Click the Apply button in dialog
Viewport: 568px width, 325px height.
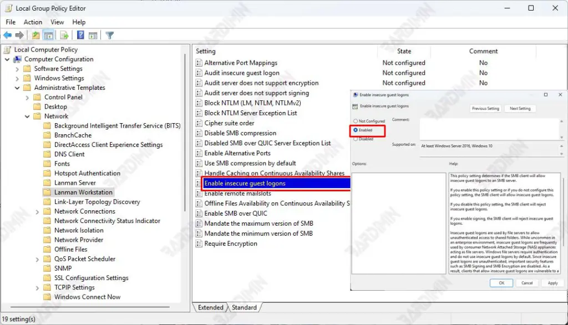click(x=553, y=283)
